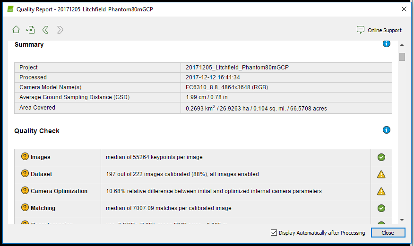Screen dimensions: 414x246
Task: Click the Quality Check heading
Action: click(37, 131)
